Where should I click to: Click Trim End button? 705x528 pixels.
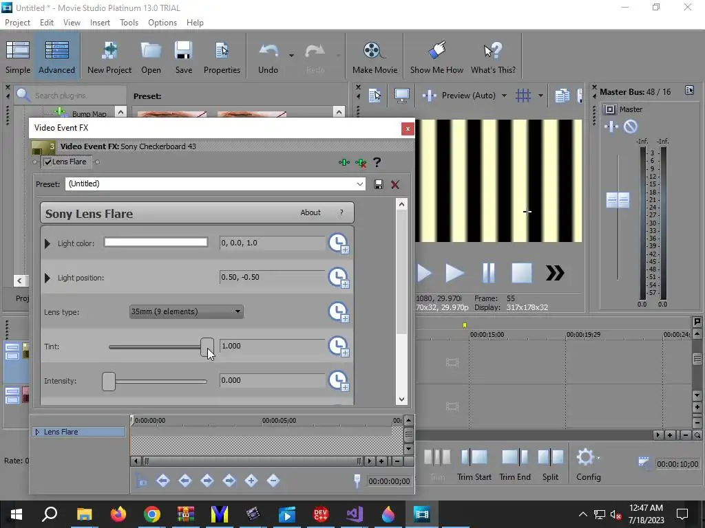515,464
